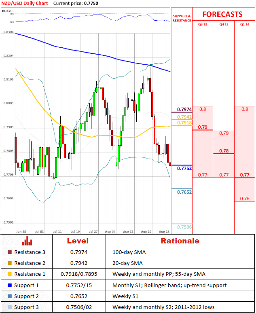Click 0.76 low forecast in Q1 14 column
The height and width of the screenshot is (313, 256).
pos(245,199)
